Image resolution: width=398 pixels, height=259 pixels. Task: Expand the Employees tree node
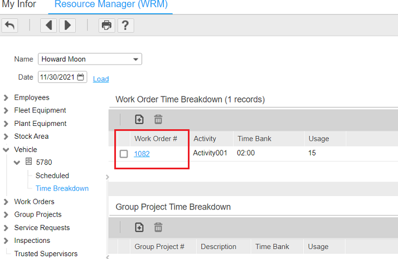point(6,97)
